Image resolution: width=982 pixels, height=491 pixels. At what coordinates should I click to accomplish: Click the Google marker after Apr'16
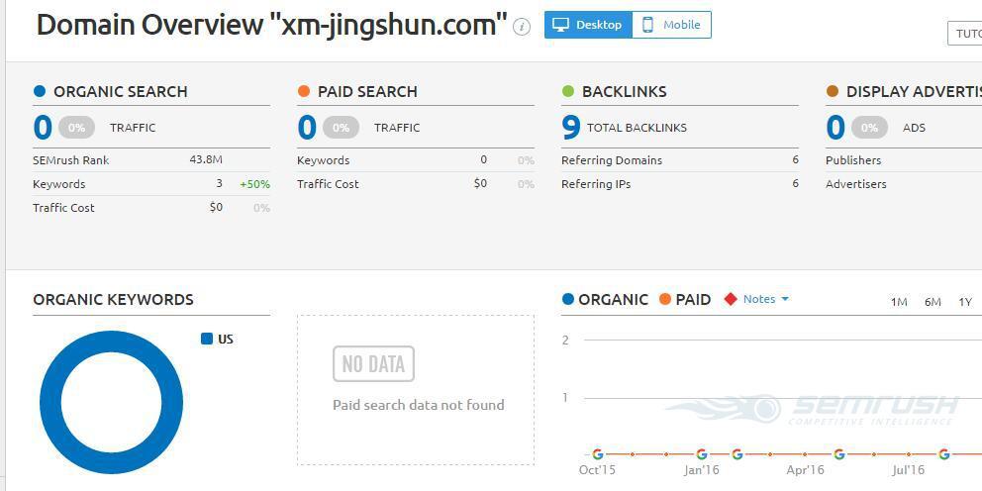point(839,454)
